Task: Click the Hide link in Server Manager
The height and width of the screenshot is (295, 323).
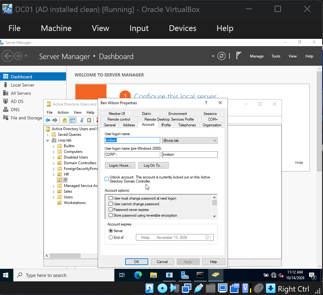Action: [299, 163]
